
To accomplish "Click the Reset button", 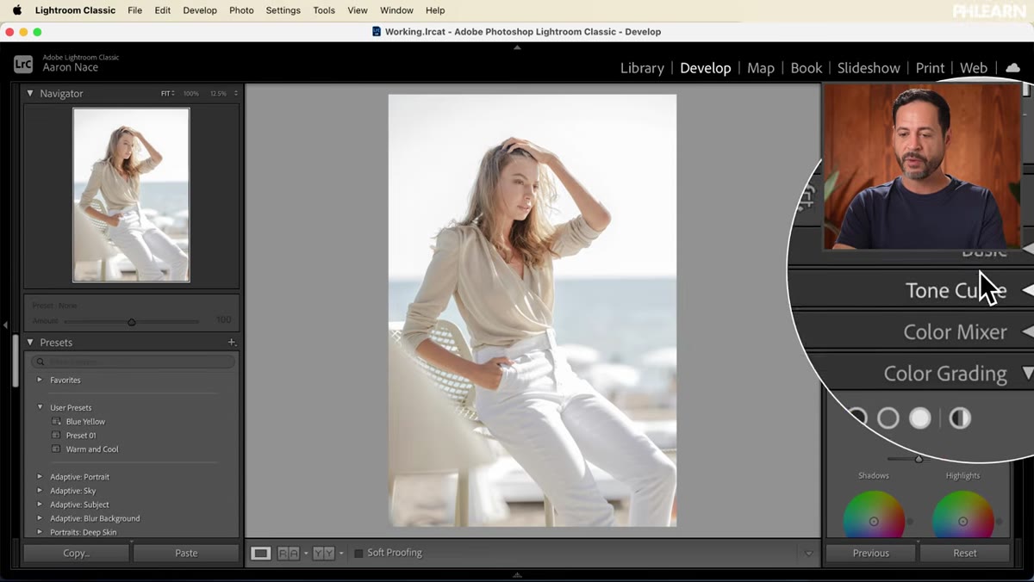I will 965,553.
